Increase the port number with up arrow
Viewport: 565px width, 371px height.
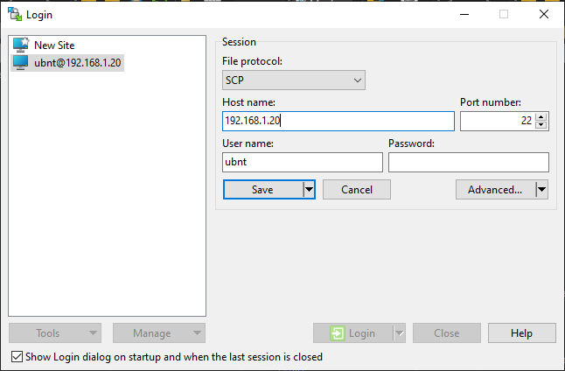[x=541, y=117]
